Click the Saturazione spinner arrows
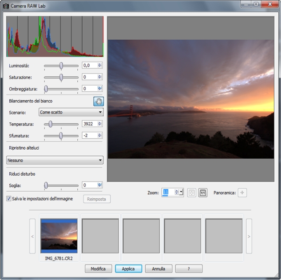Screen dimensions: 281x280 tap(100, 77)
